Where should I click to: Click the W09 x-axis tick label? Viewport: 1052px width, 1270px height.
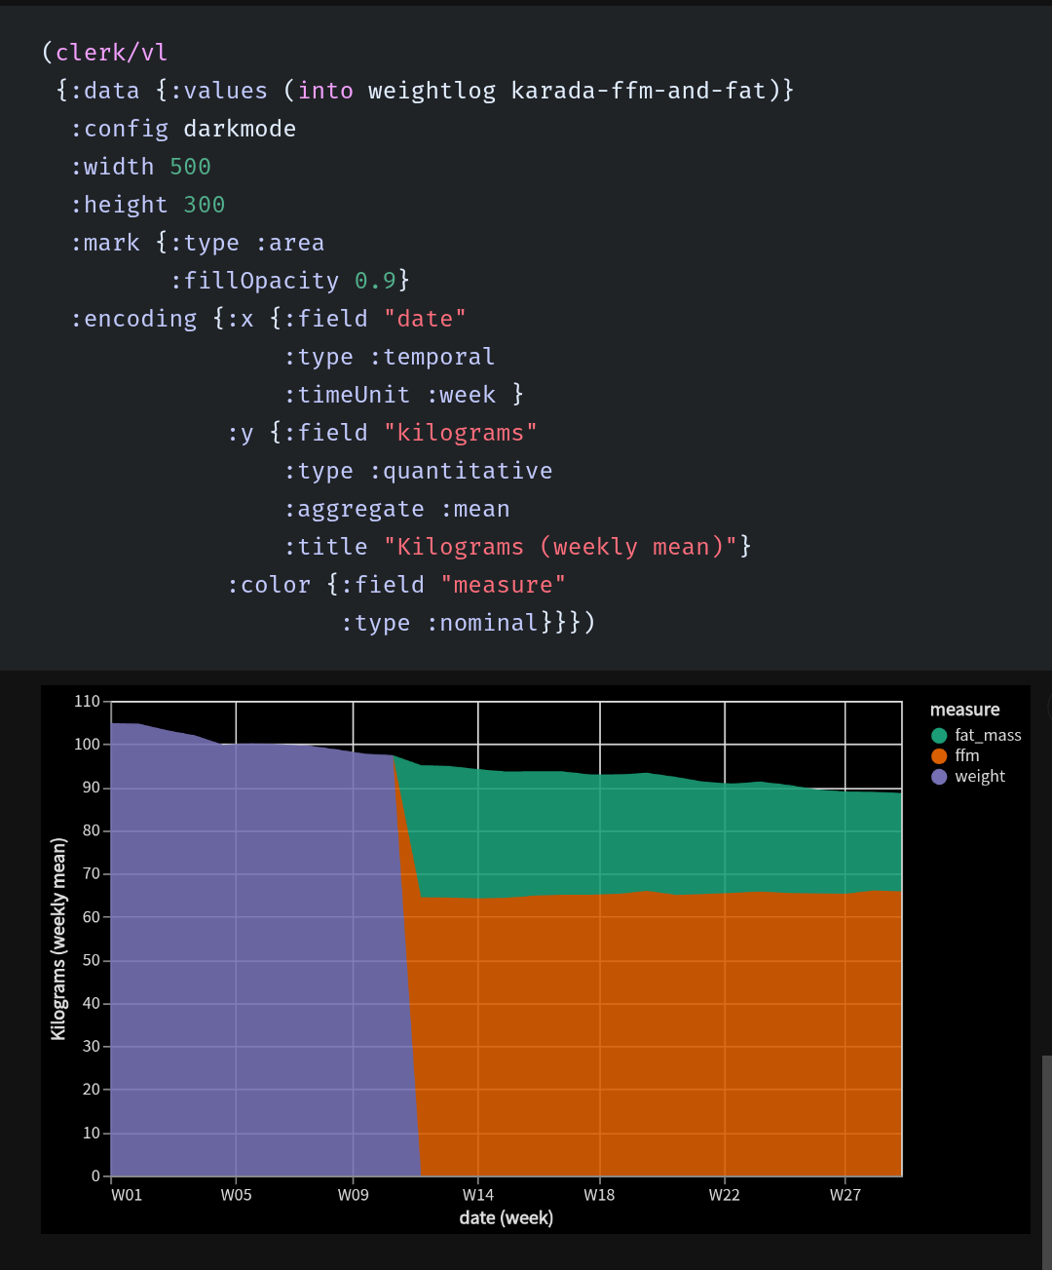[x=353, y=1195]
